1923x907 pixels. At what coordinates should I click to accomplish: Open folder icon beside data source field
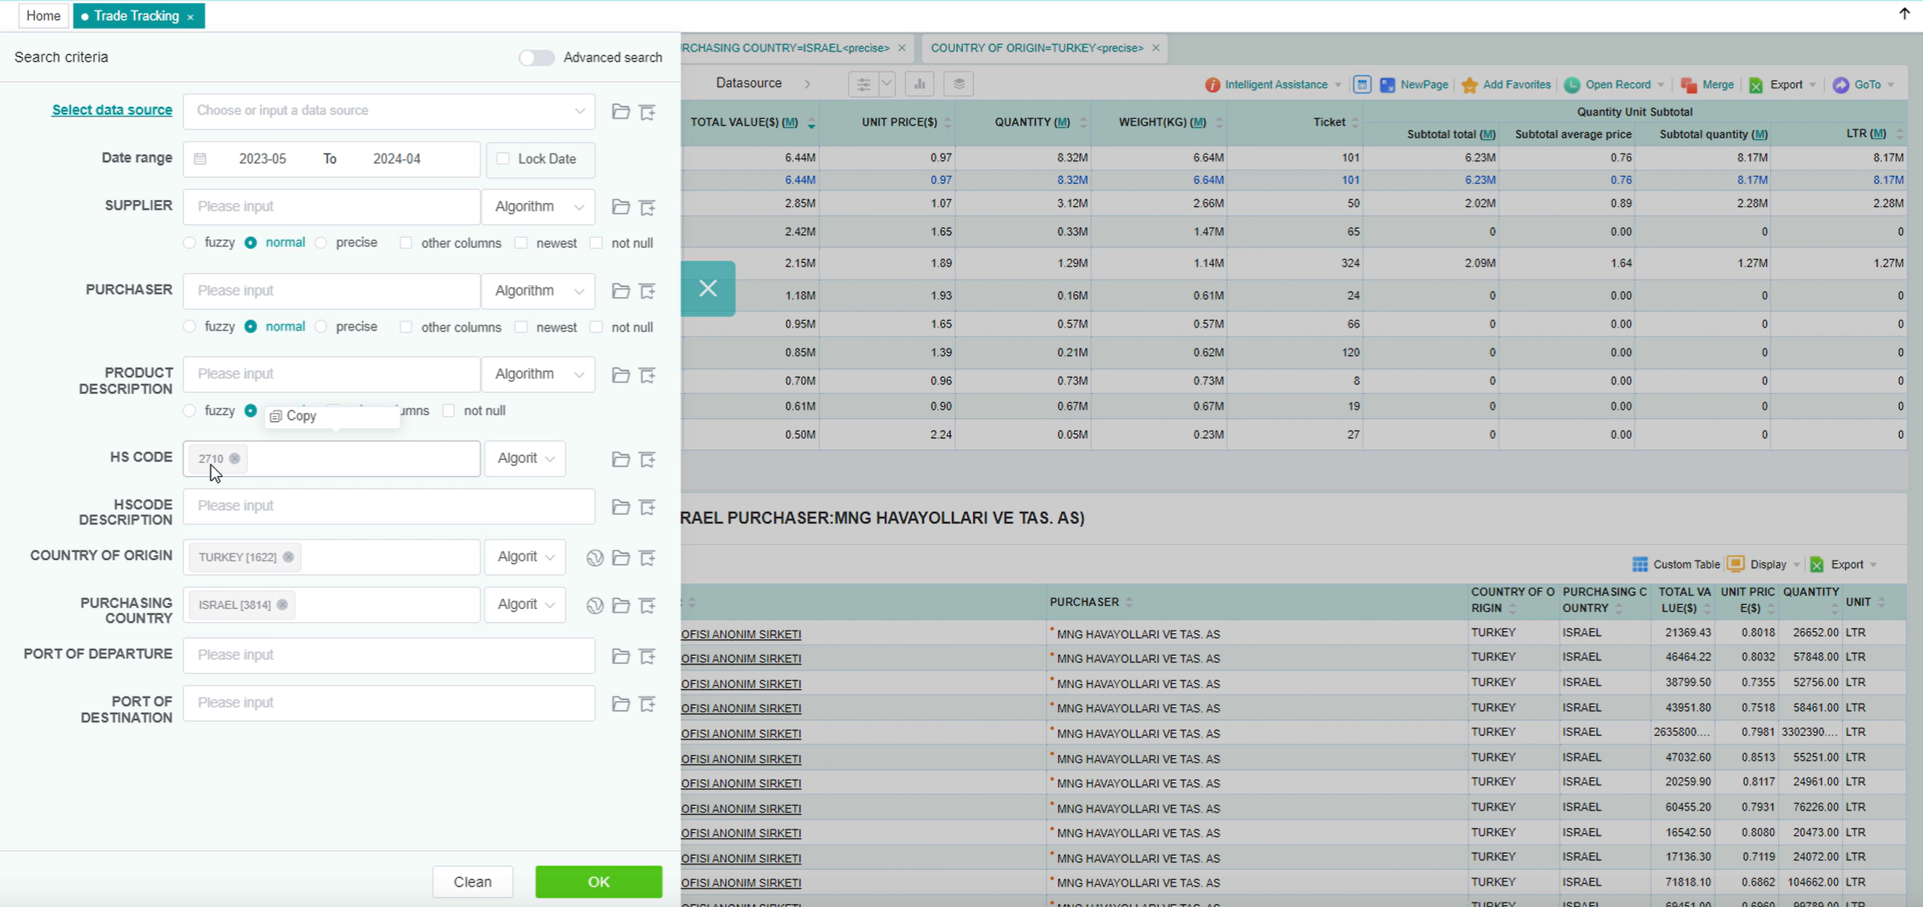621,112
